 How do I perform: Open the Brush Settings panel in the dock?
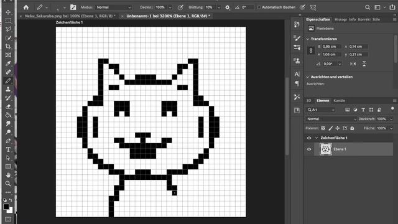tap(297, 38)
